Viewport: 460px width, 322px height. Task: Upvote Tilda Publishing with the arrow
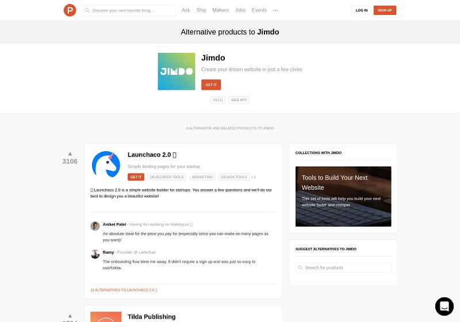(70, 316)
